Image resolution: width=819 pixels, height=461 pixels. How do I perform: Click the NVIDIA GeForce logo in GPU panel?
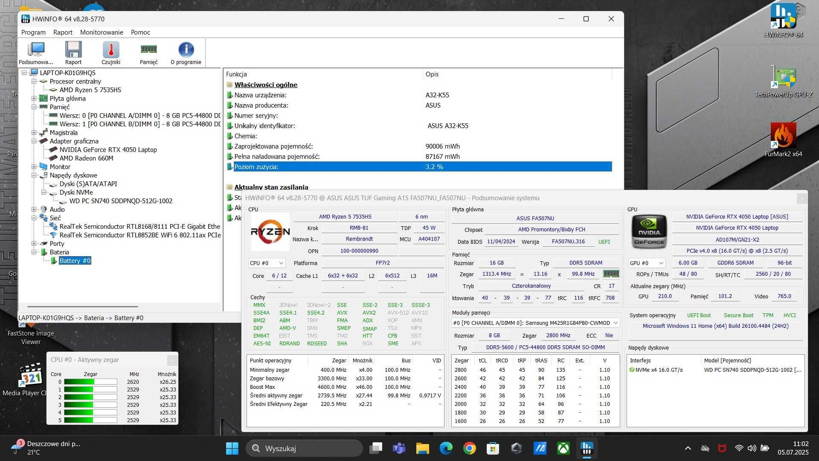pyautogui.click(x=649, y=232)
